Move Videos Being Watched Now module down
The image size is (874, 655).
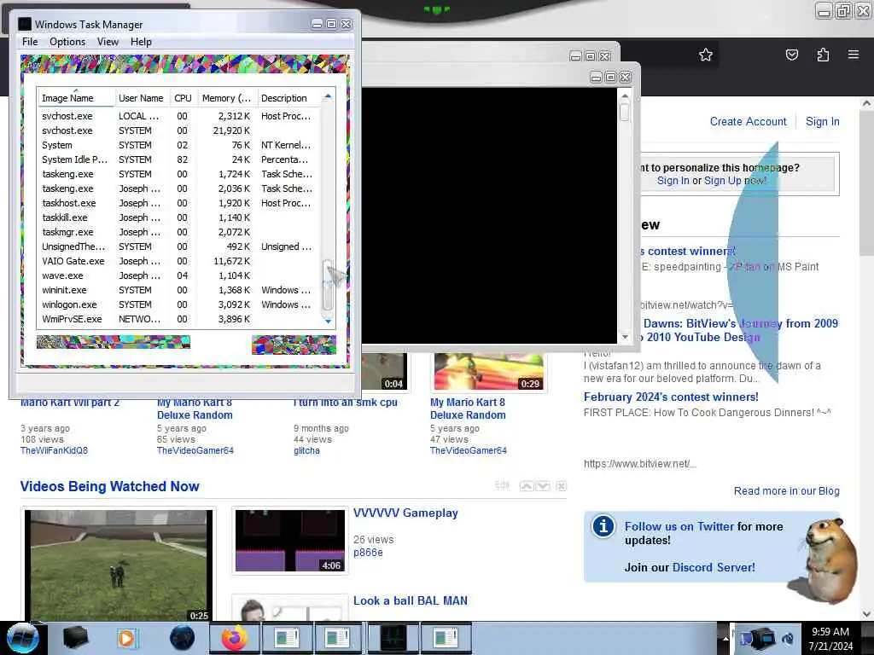point(543,486)
